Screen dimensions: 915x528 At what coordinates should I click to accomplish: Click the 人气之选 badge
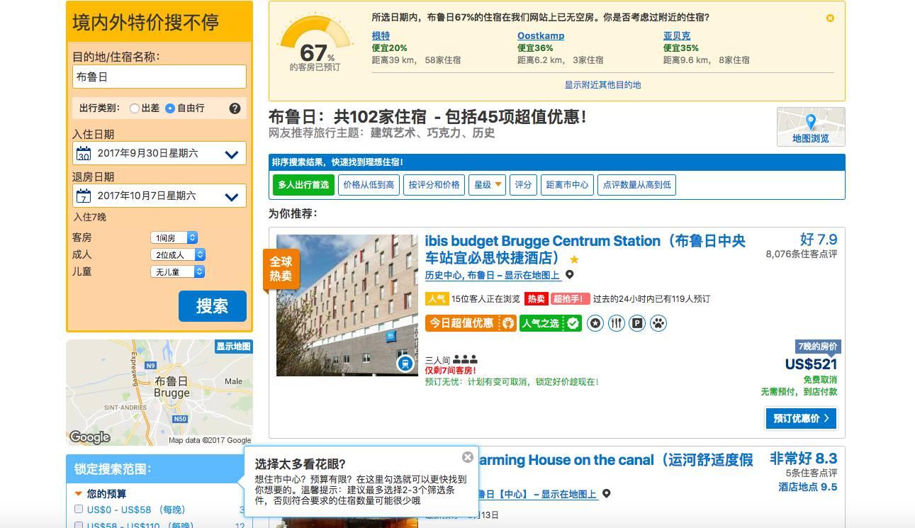click(x=551, y=323)
